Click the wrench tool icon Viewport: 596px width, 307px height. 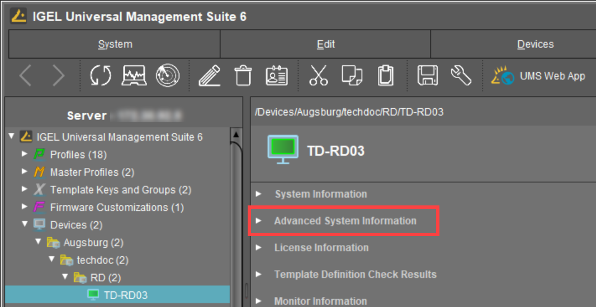pos(461,76)
